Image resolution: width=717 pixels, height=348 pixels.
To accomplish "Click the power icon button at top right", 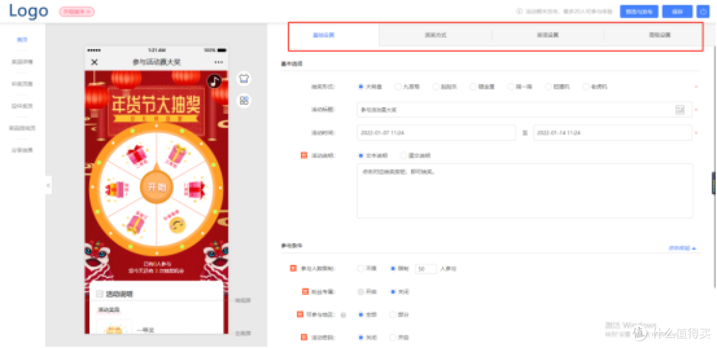I will click(702, 12).
